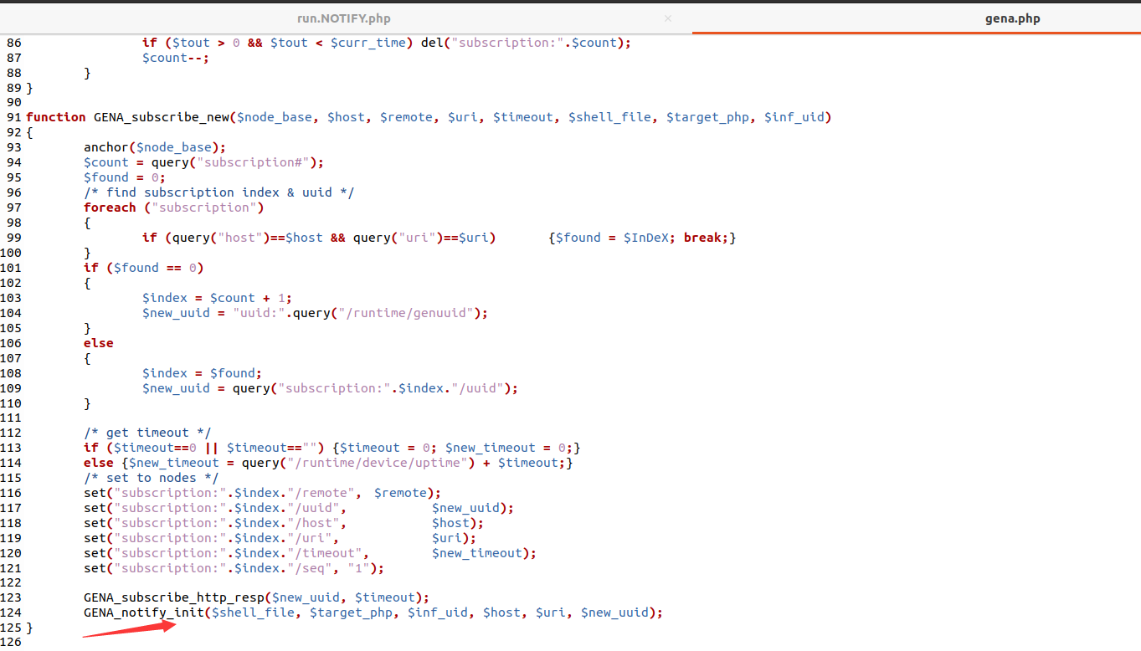This screenshot has width=1141, height=651.
Task: Click the "/* set to nodes */" comment
Action: pos(151,478)
